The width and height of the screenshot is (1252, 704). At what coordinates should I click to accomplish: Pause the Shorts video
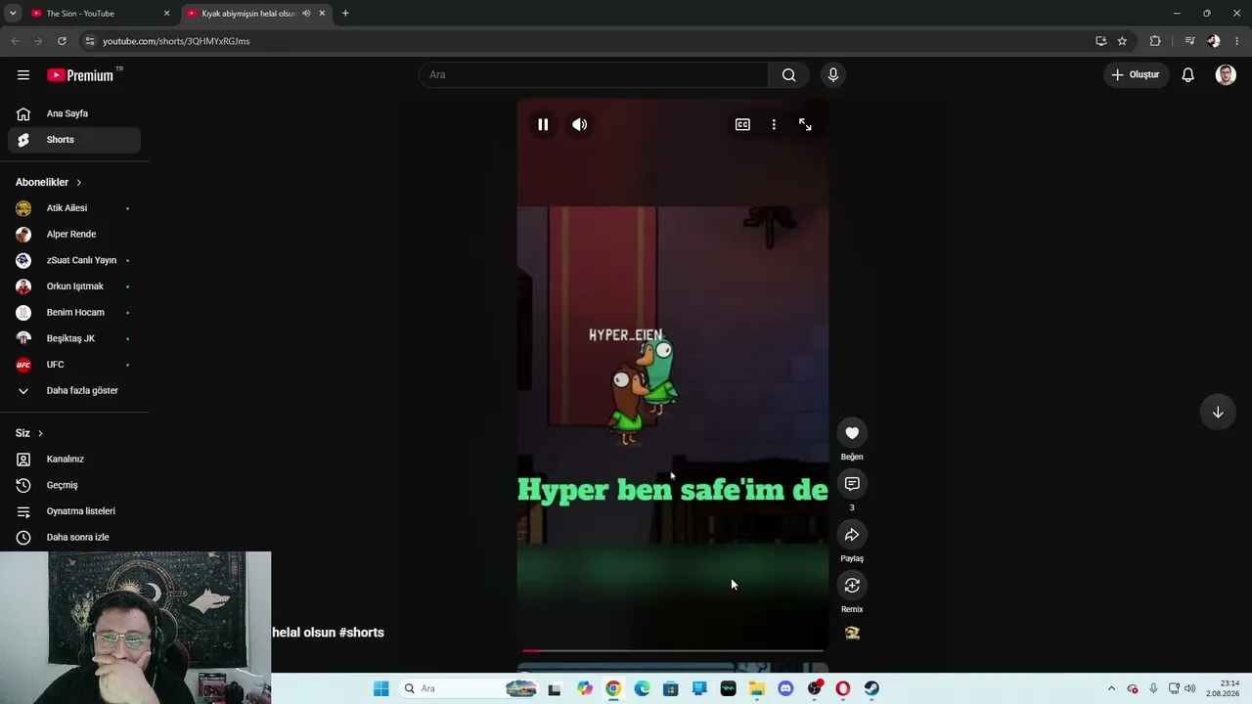(x=543, y=124)
